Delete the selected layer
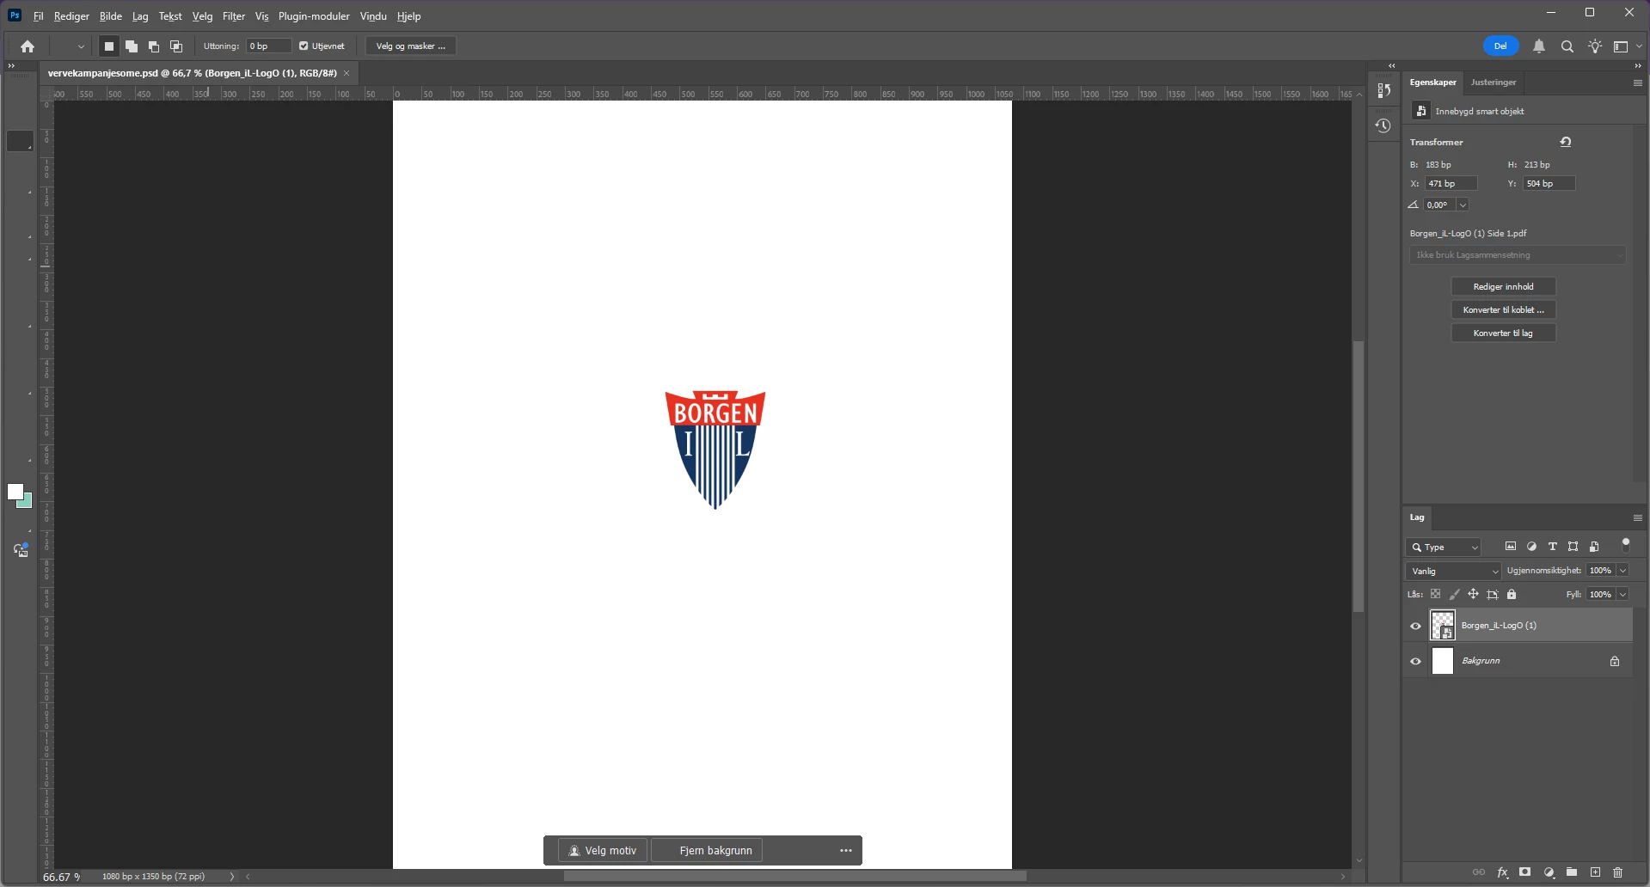This screenshot has height=887, width=1650. [1617, 872]
